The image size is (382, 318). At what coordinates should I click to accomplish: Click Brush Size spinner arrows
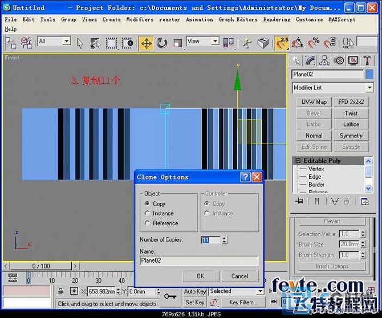click(x=363, y=244)
